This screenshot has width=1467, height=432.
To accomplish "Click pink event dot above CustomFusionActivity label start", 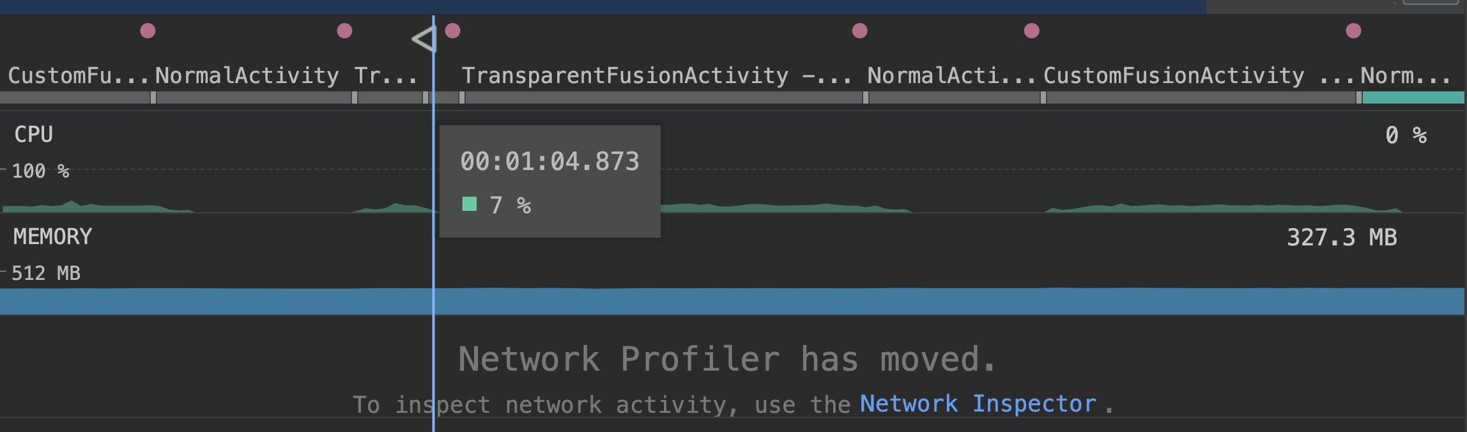I will point(1032,31).
